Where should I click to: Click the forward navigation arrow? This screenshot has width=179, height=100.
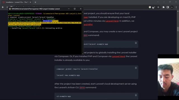point(7,7)
